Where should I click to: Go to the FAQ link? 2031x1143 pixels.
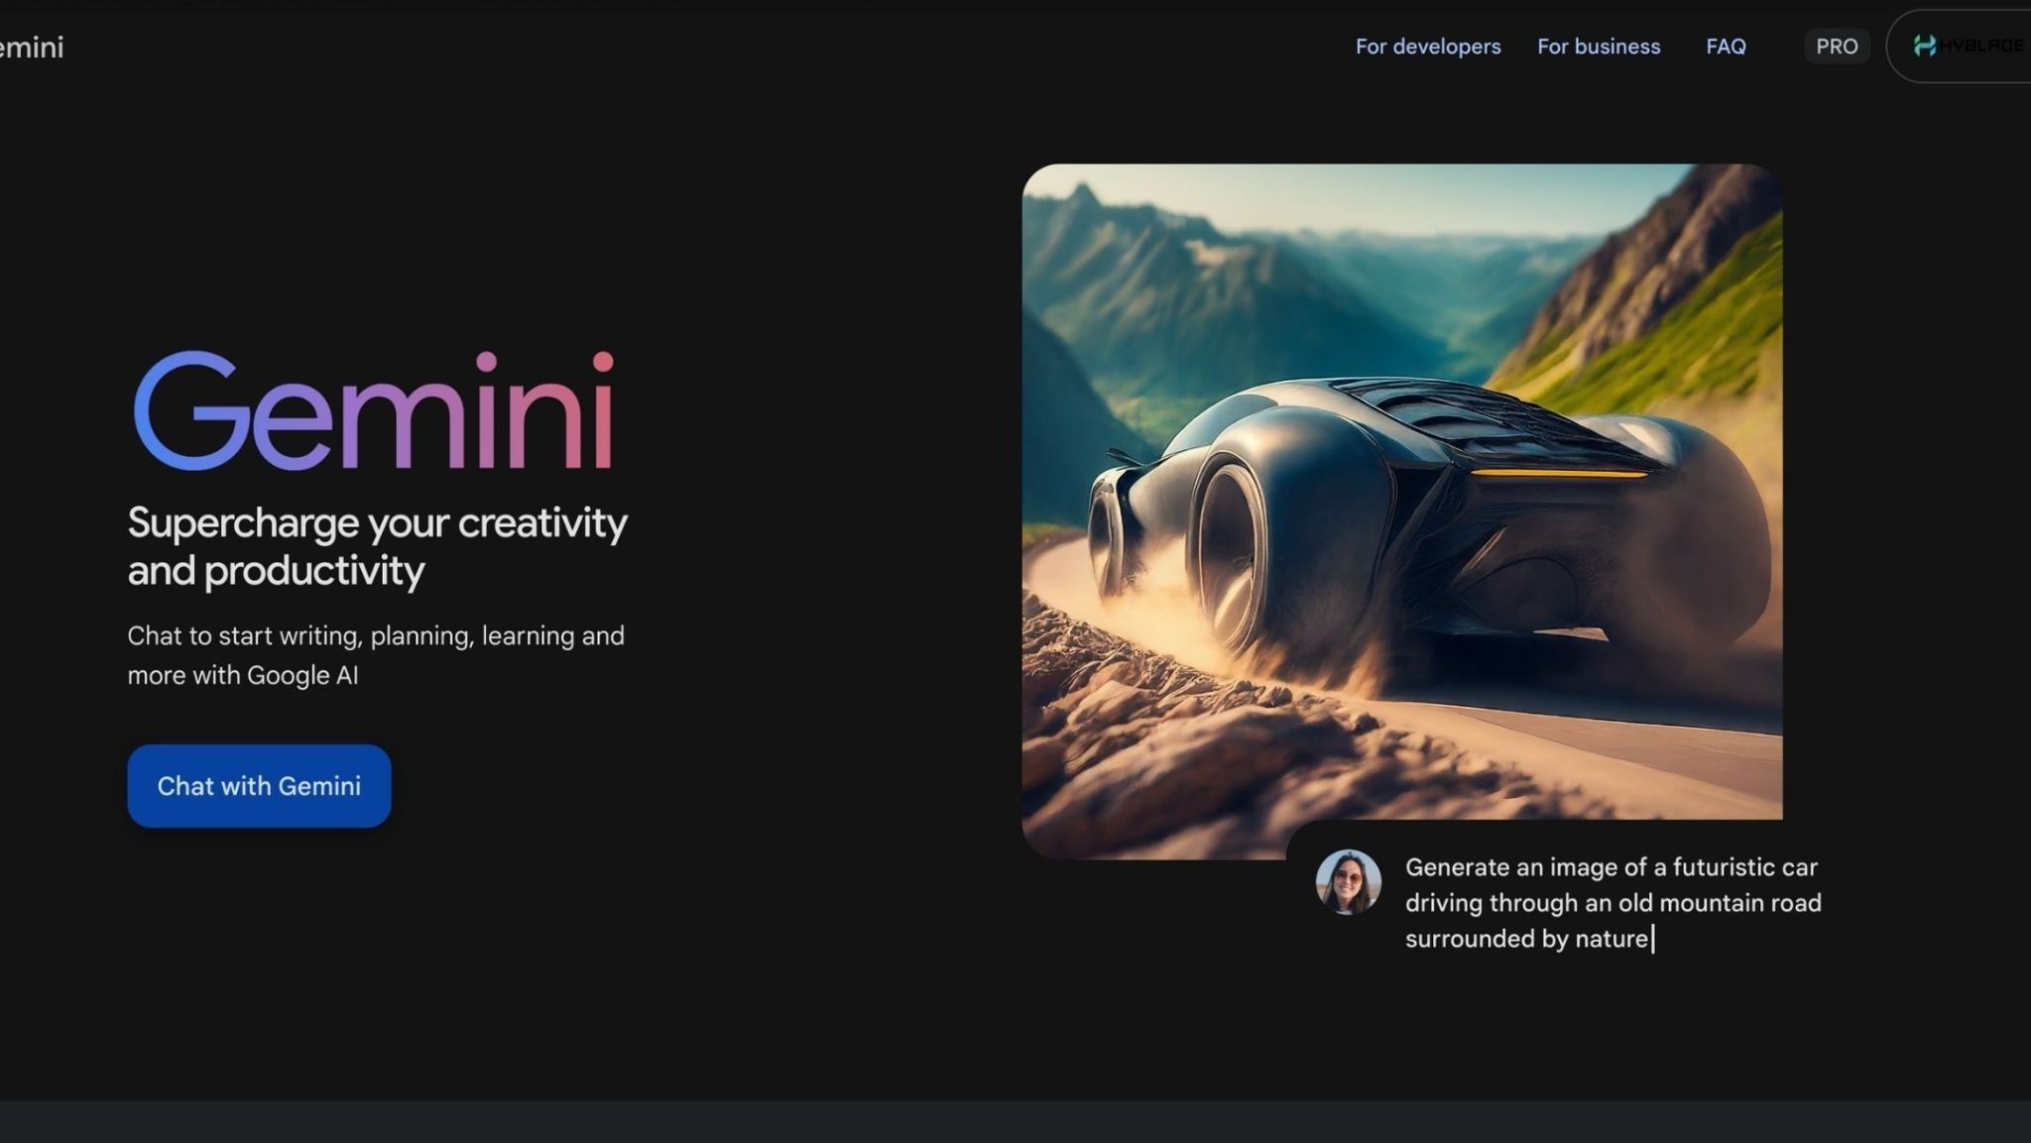coord(1726,47)
